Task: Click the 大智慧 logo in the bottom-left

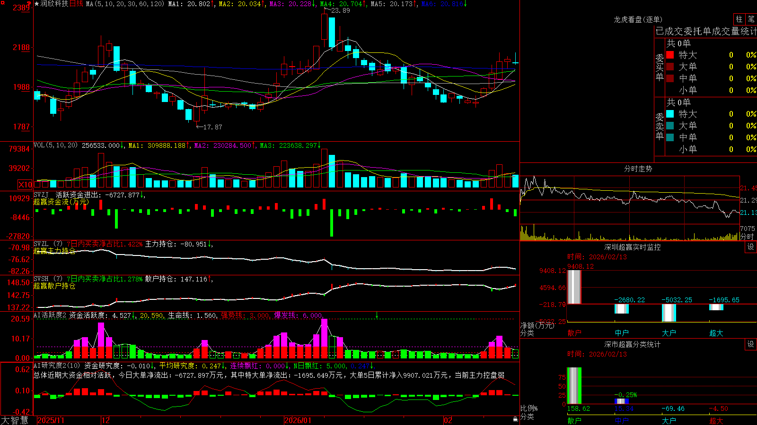Action: (15, 420)
